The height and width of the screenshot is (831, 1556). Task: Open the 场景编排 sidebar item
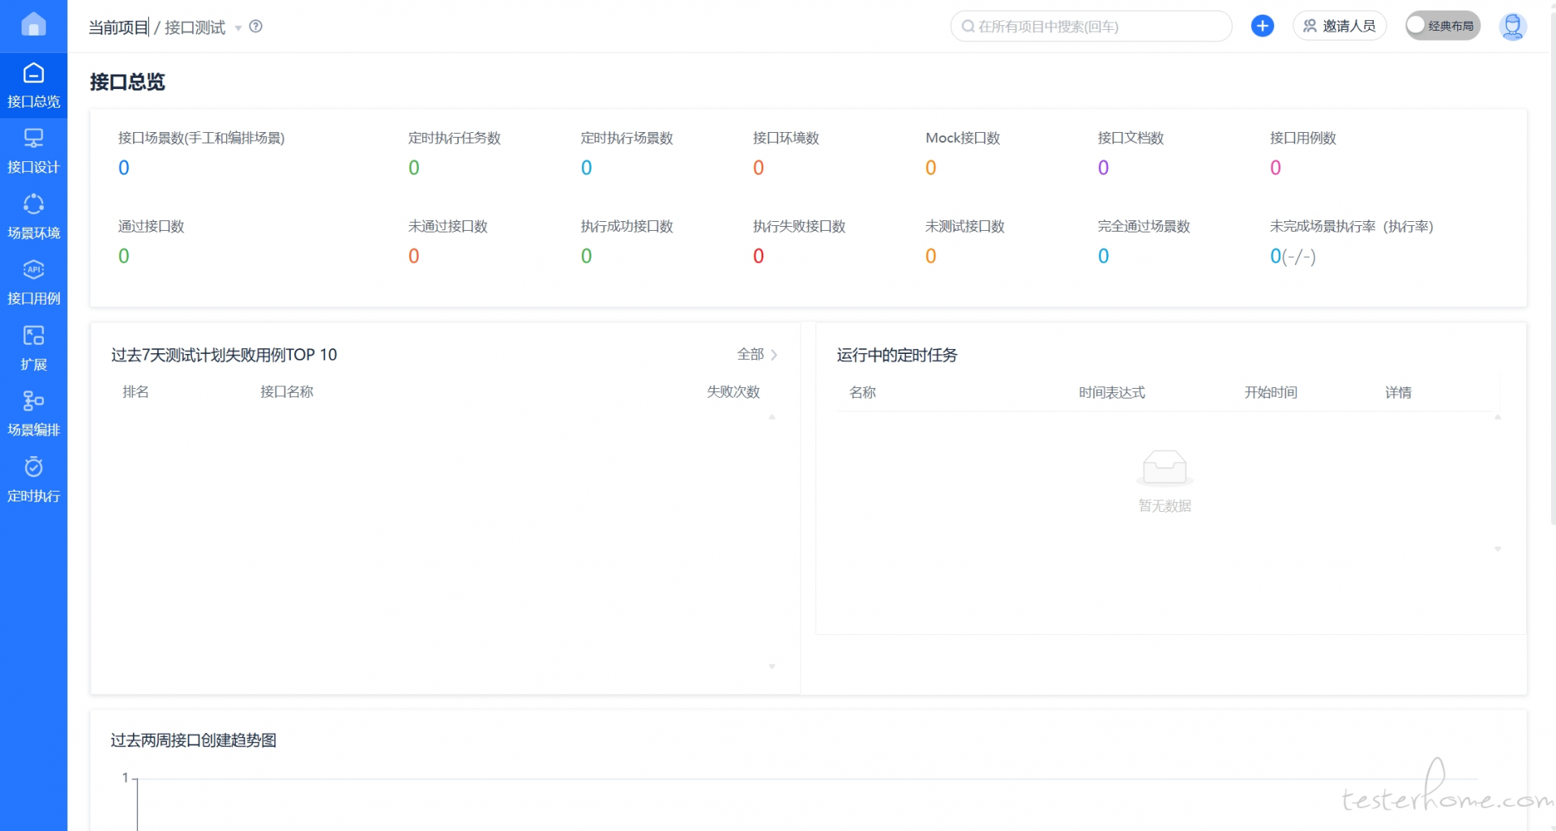(33, 414)
